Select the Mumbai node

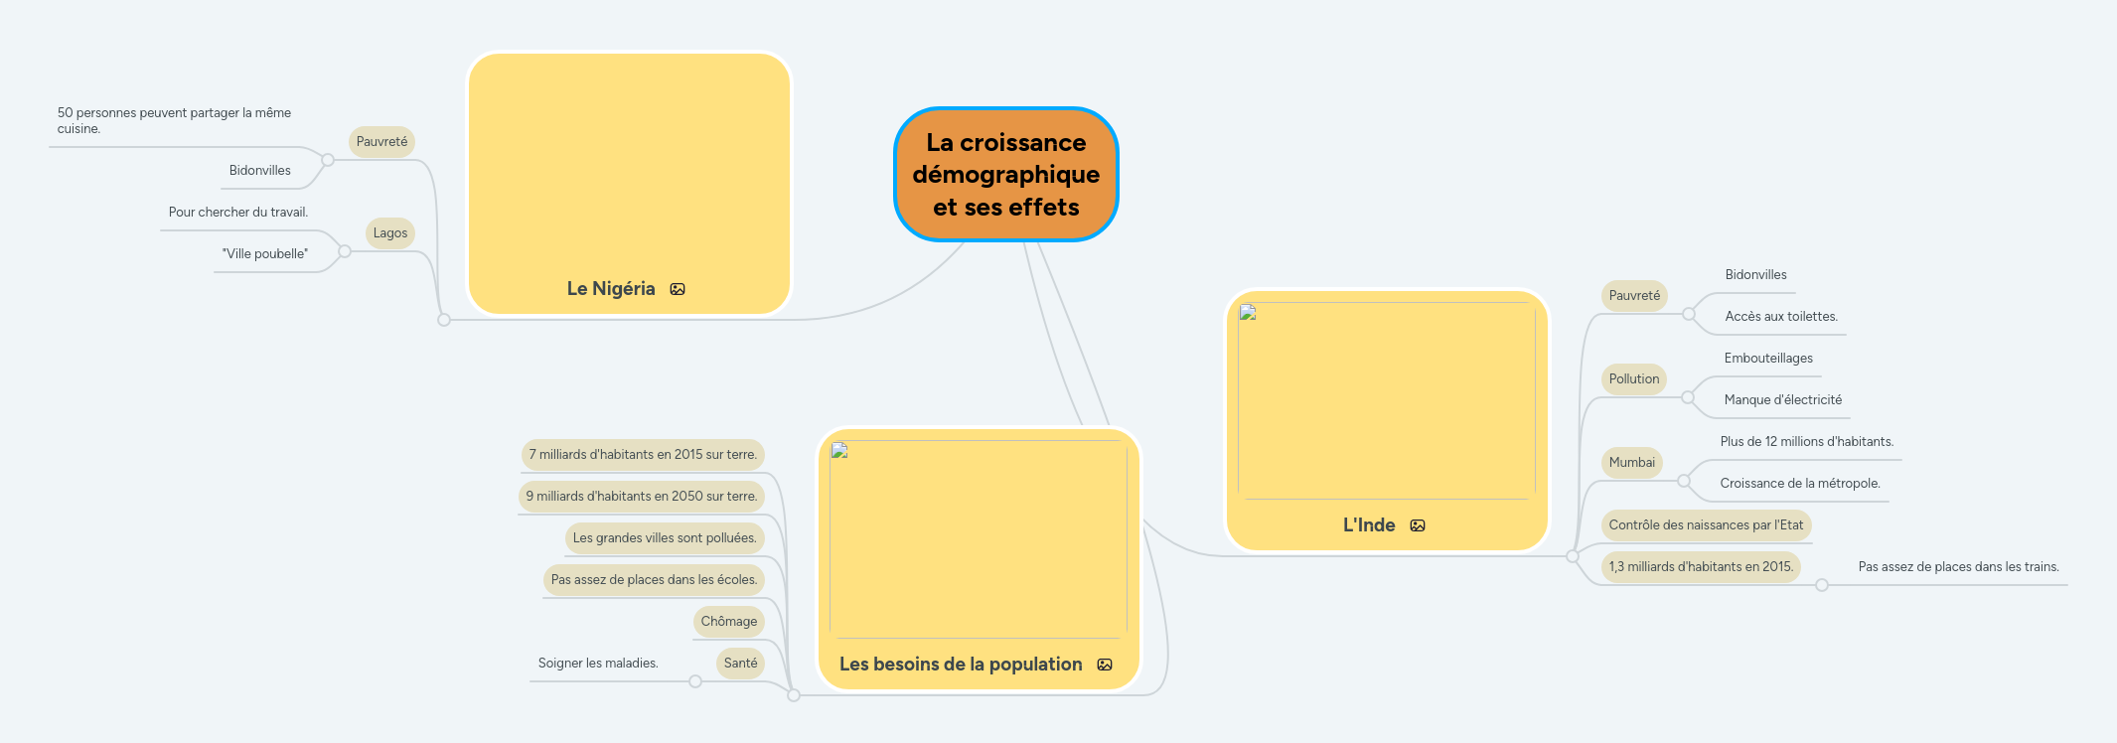coord(1632,463)
